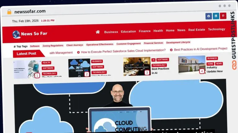Click the Facebook social icon

[x=209, y=16]
